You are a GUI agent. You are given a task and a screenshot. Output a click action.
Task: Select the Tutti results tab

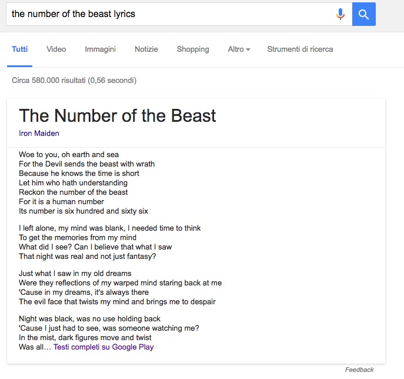(19, 49)
